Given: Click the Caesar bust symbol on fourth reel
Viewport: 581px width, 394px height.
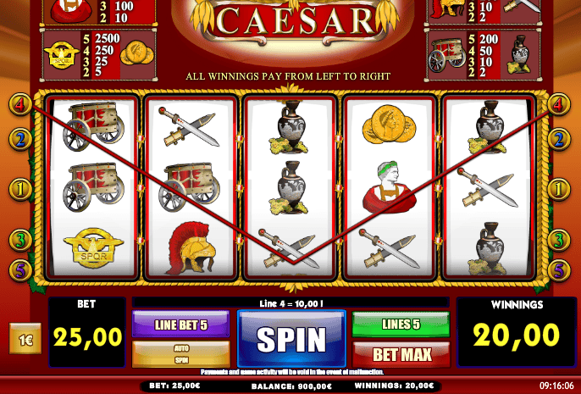Looking at the screenshot, I should pos(389,187).
